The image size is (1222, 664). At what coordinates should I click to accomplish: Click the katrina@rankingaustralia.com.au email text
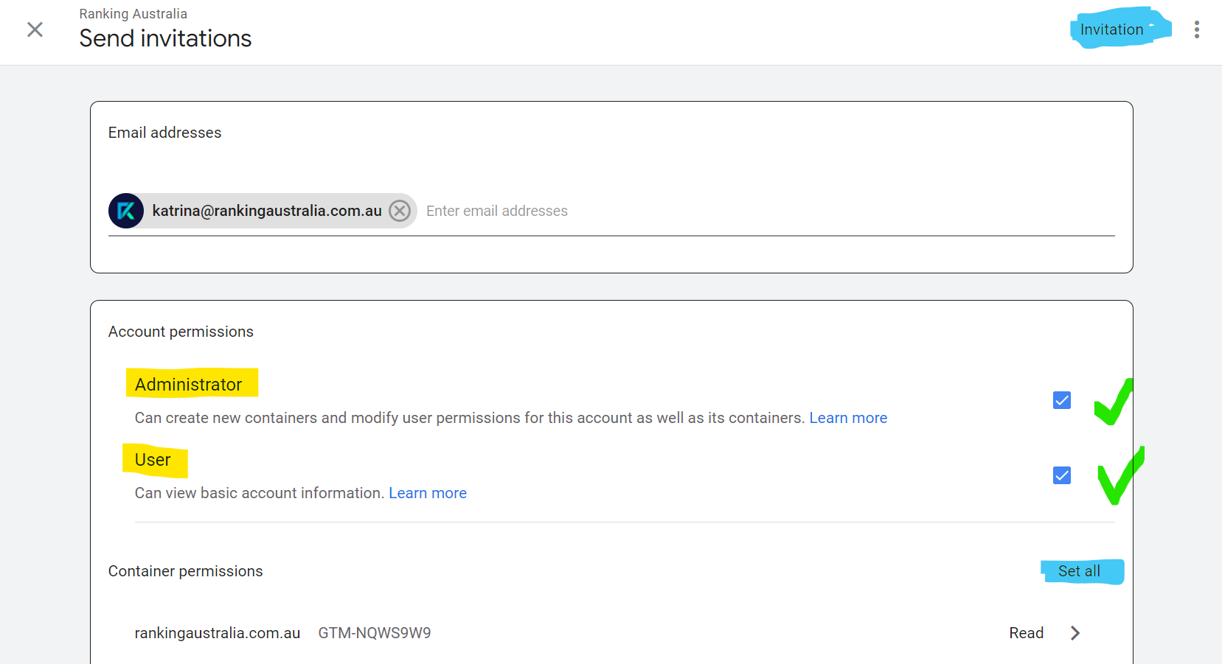[x=267, y=211]
